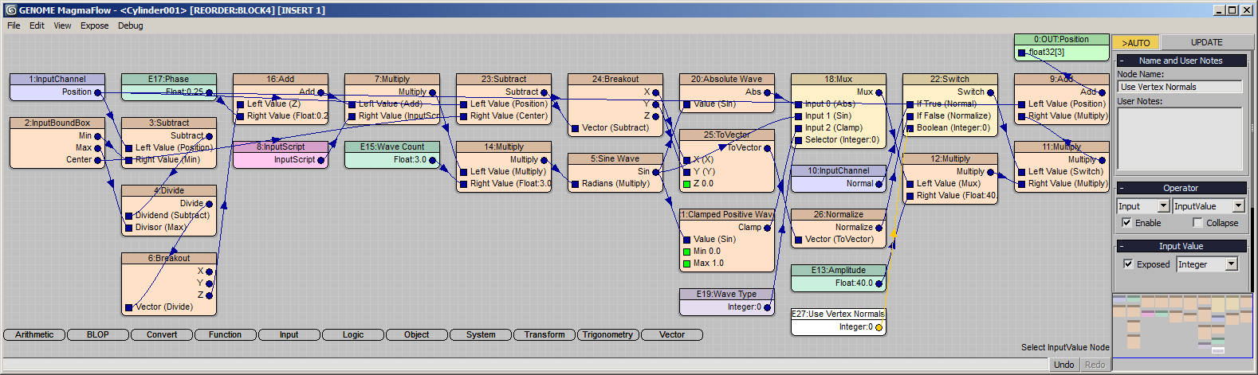Click the Radians (Multiply) input socket of 5:Sine Wave

(575, 184)
